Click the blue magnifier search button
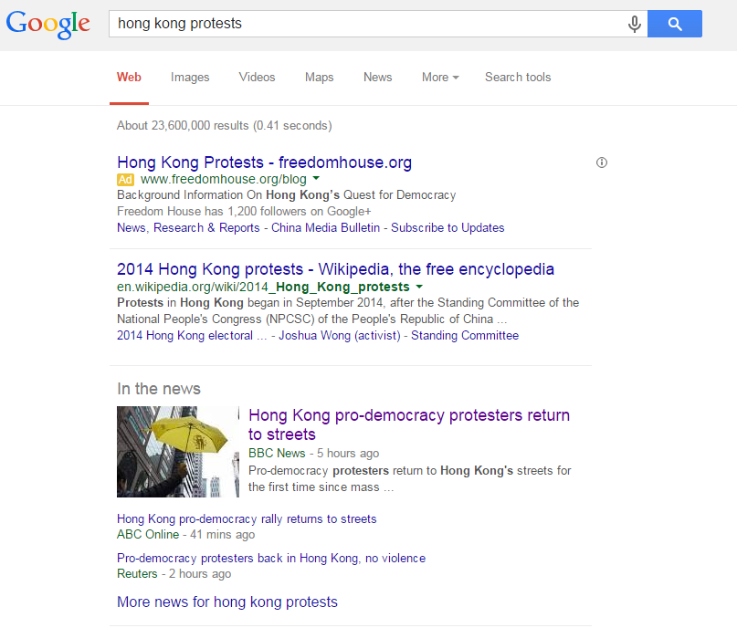 pyautogui.click(x=675, y=24)
